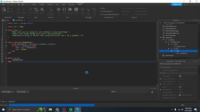
Task: Expand the AnchorPoint property
Action: (x=161, y=90)
